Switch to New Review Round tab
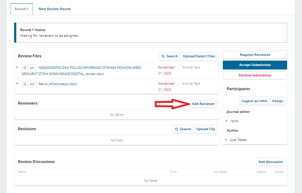The image size is (302, 193). click(x=55, y=9)
